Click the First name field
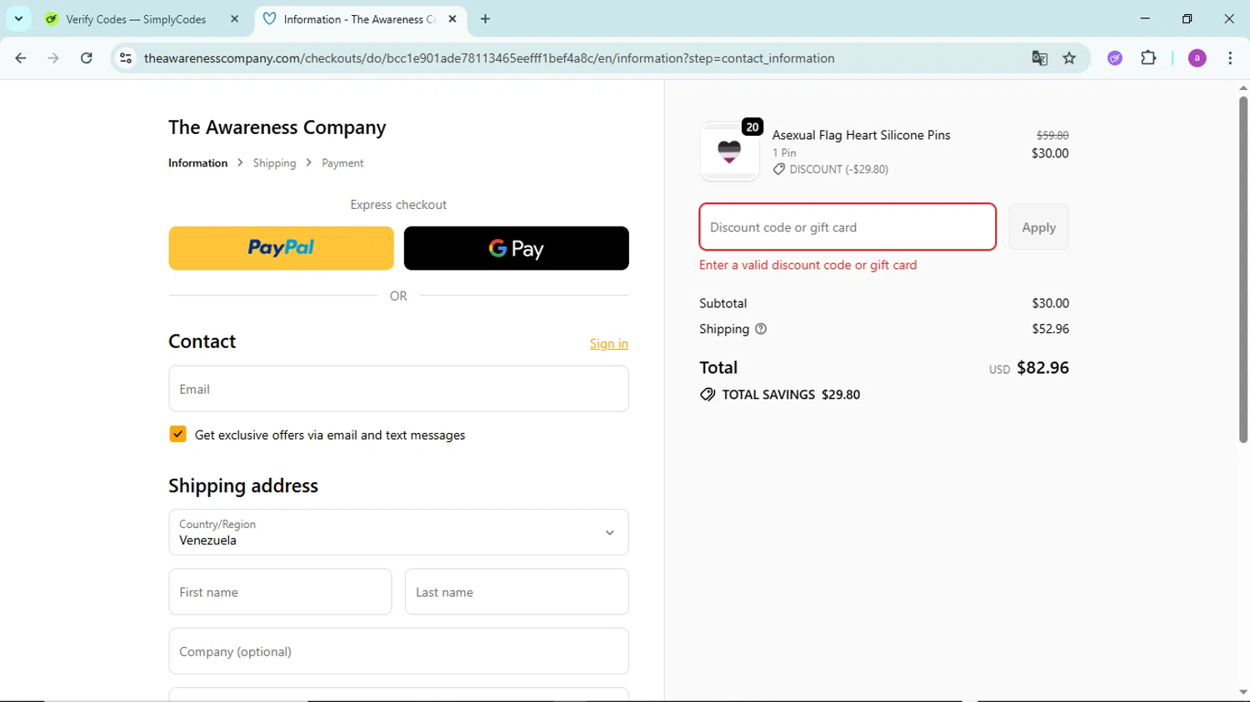Screen dimensions: 1250x702 point(280,592)
